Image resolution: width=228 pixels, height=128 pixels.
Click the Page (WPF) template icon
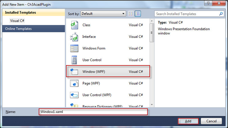(74, 83)
